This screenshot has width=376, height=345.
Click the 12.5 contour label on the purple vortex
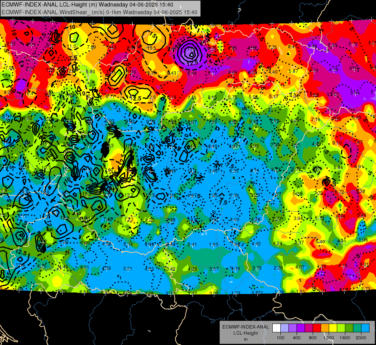click(x=192, y=63)
